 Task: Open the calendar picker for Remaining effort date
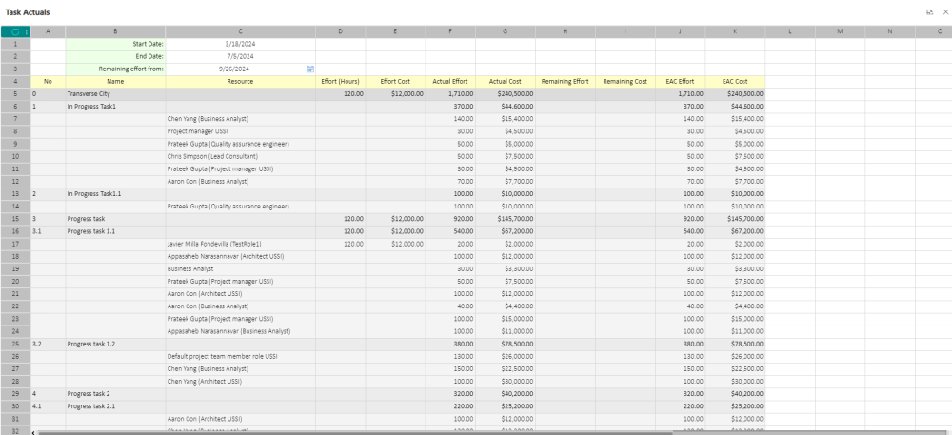tap(310, 69)
